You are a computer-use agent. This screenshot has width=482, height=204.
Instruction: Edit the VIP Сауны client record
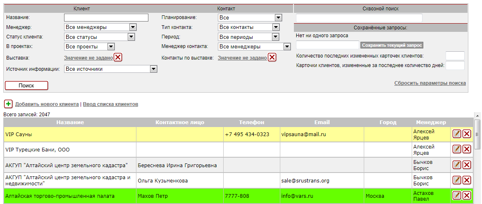(x=457, y=134)
